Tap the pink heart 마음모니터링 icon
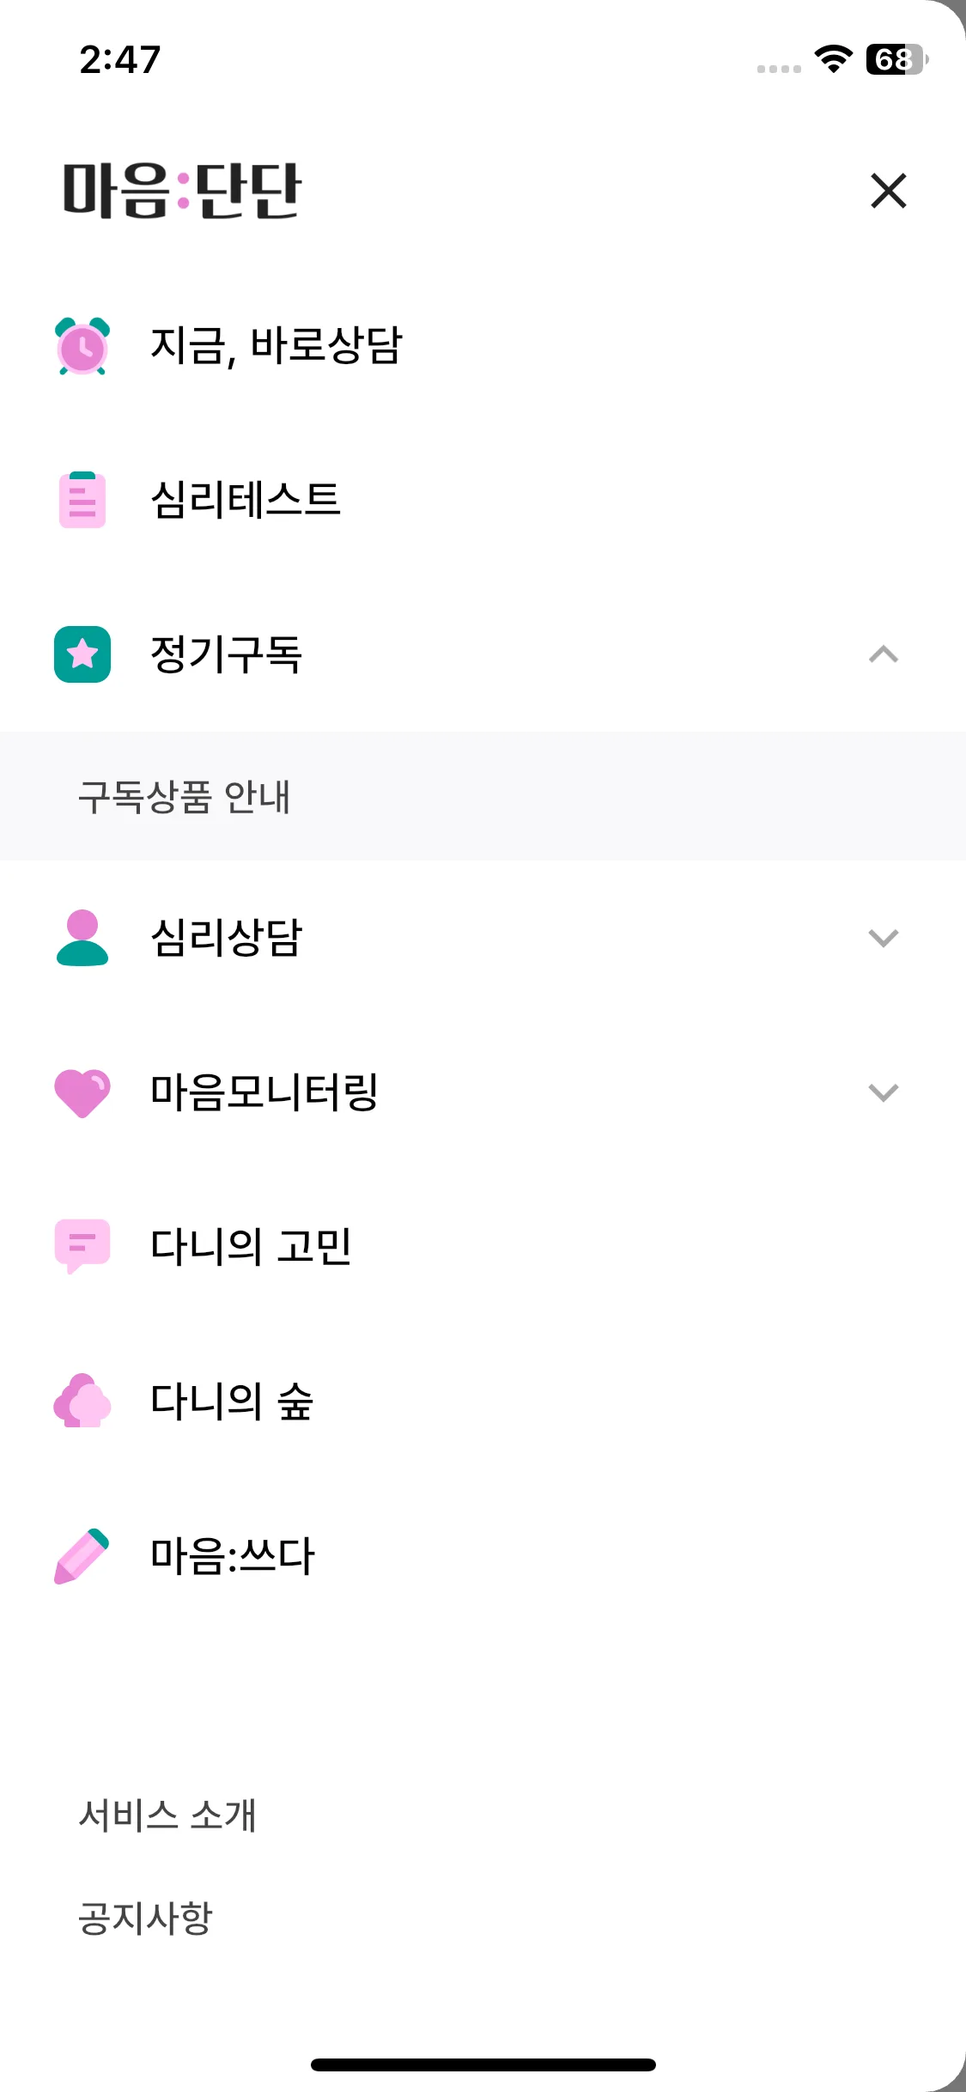 [x=82, y=1092]
